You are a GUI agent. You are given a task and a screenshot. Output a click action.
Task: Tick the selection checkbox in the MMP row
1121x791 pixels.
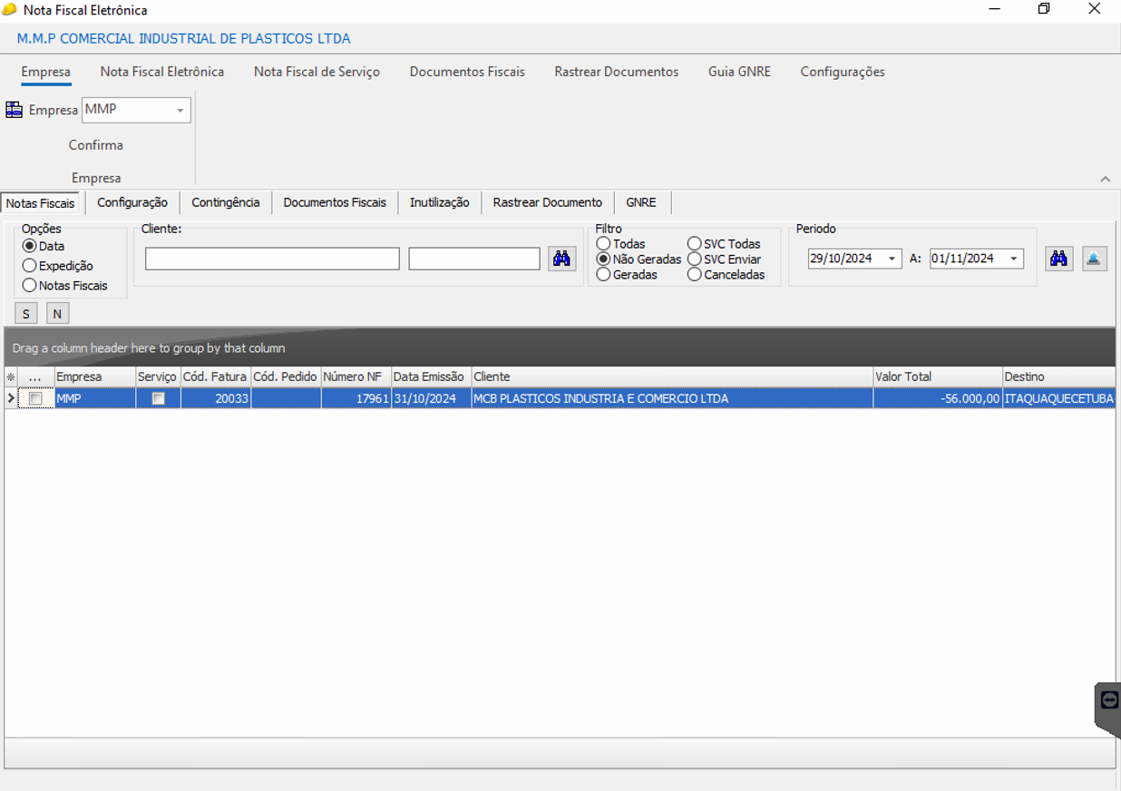point(35,398)
